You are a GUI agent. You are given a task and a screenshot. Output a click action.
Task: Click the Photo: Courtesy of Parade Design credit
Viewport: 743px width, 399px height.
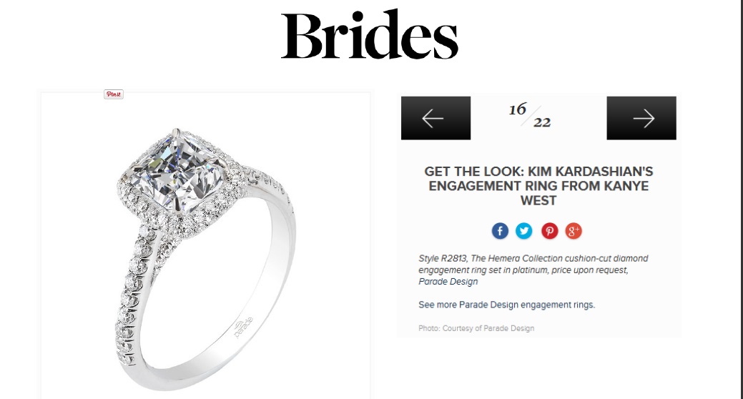click(x=476, y=328)
